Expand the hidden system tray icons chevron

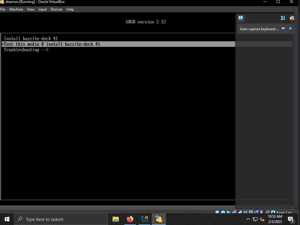tap(248, 219)
